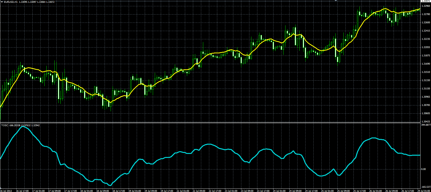Viewport: 431px width, 192px height.
Task: Click the 26 Jul 09:00 time label
Action: pyautogui.click(x=392, y=191)
